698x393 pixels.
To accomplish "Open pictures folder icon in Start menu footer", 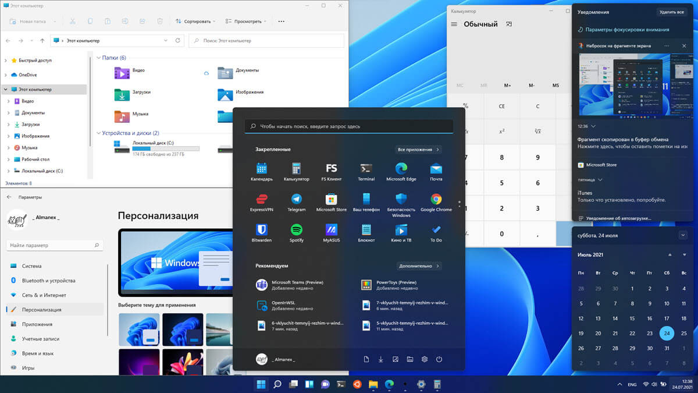I will coord(396,359).
